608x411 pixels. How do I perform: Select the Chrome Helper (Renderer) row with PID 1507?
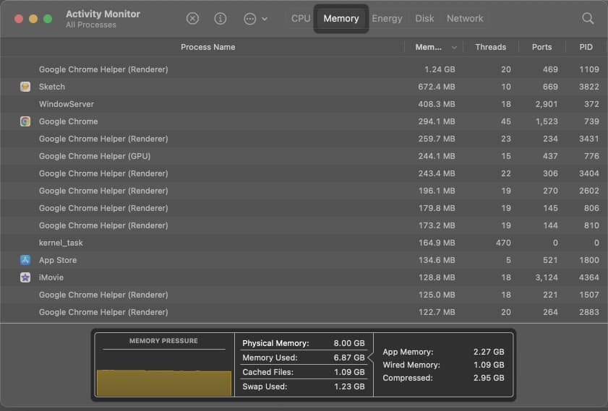click(x=304, y=295)
